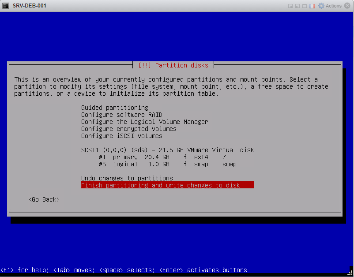Close the SRV-DEB-001 console
354x277 pixels.
[x=347, y=6]
